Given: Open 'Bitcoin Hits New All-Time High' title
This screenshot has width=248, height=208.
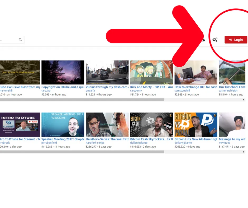Looking at the screenshot, I should point(196,139).
